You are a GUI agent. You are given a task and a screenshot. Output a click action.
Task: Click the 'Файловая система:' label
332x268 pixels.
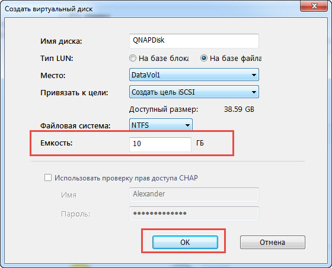point(75,126)
